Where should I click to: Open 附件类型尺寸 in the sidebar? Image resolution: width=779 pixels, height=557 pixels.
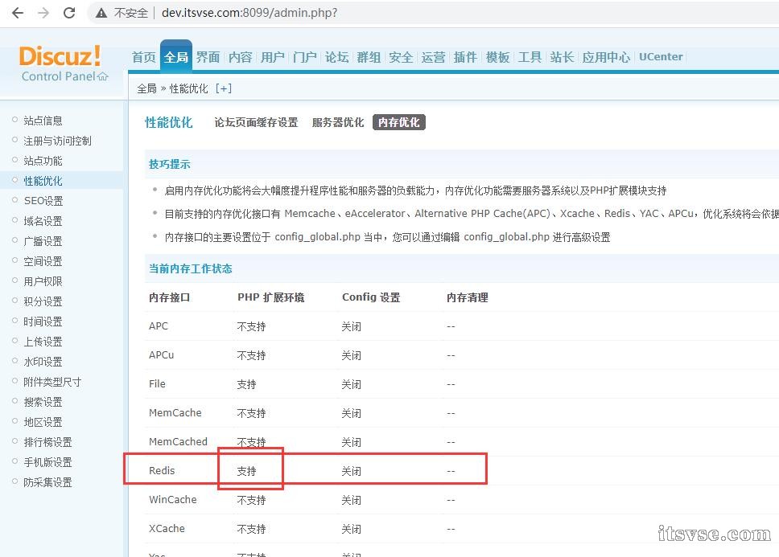[x=52, y=382]
